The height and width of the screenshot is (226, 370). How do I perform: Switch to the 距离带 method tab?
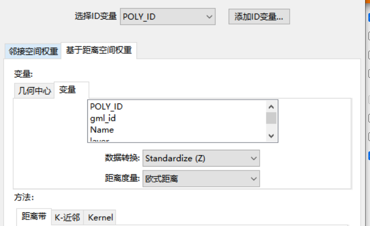pos(33,217)
